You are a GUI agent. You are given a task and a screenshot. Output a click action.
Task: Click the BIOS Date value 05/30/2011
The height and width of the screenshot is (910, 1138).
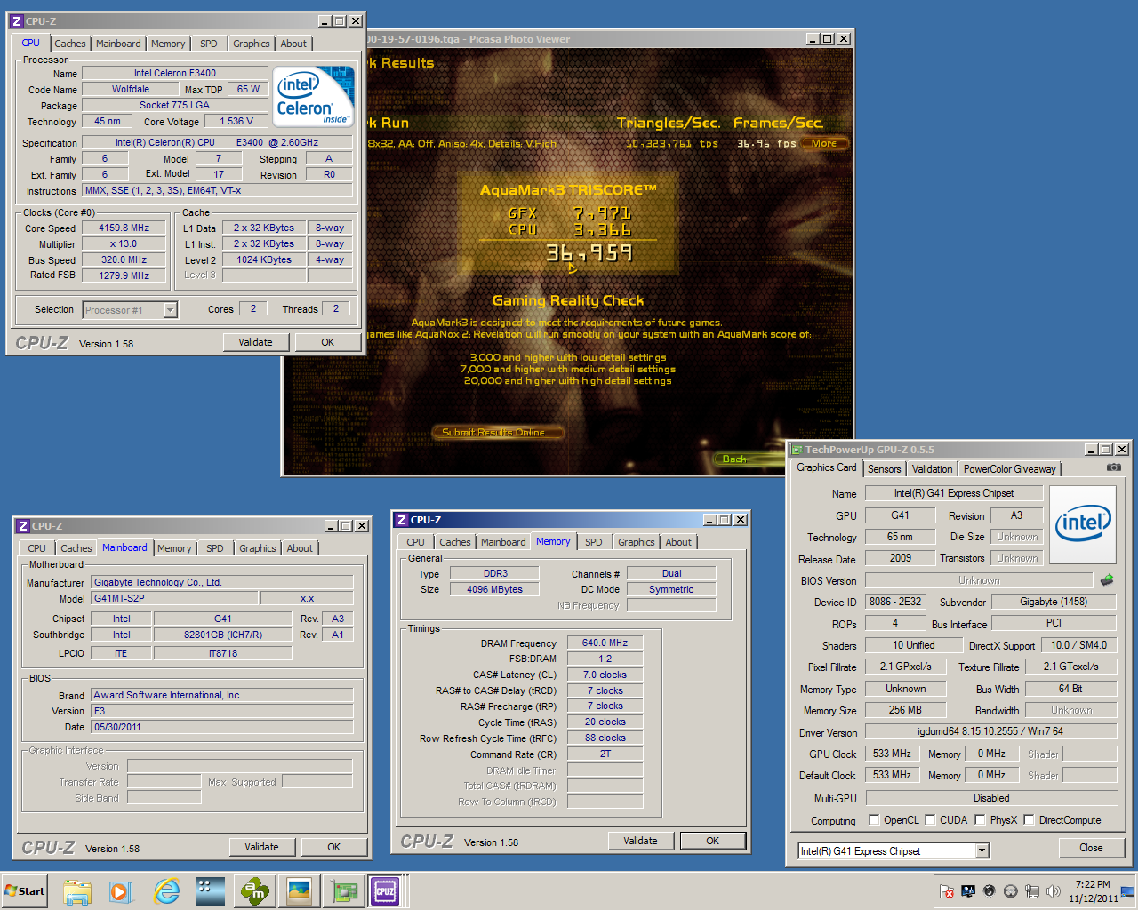[x=222, y=727]
